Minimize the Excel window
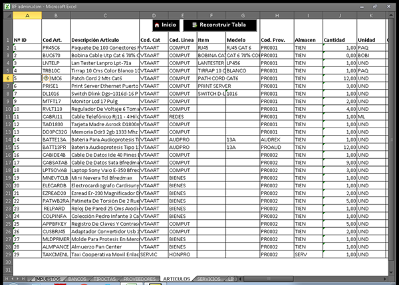399x285 pixels. coord(362,7)
